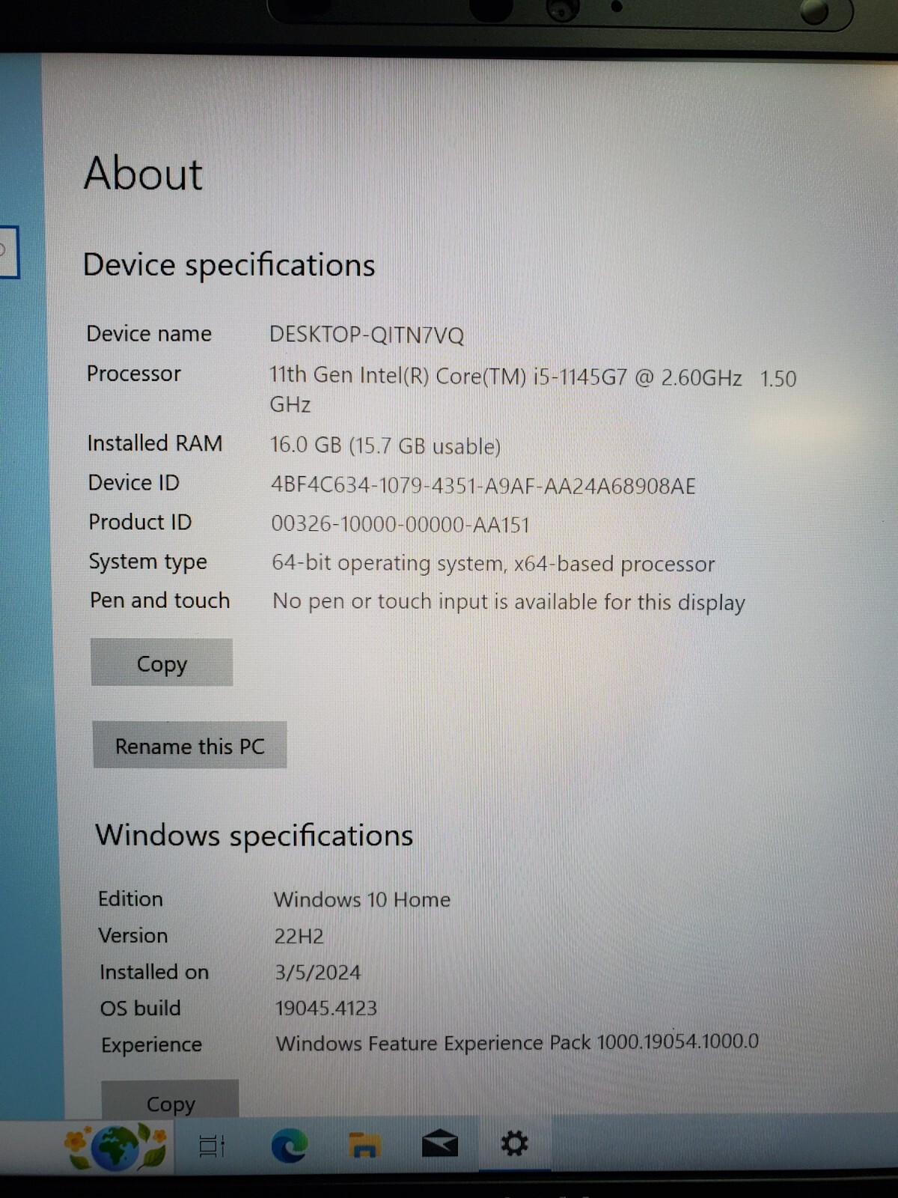Select processor text 11th Gen Intel Core i5-1145G7
898x1198 pixels.
[532, 389]
